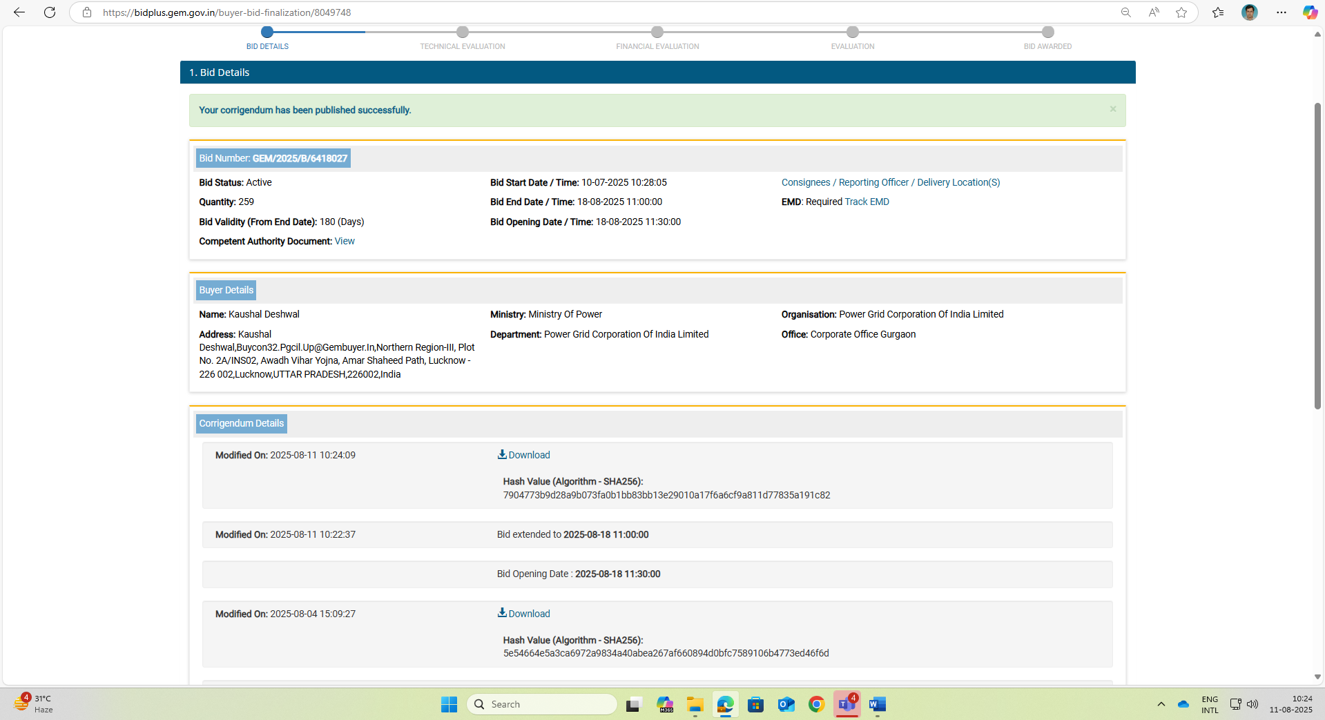
Task: Click the Track EMD link
Action: click(867, 202)
